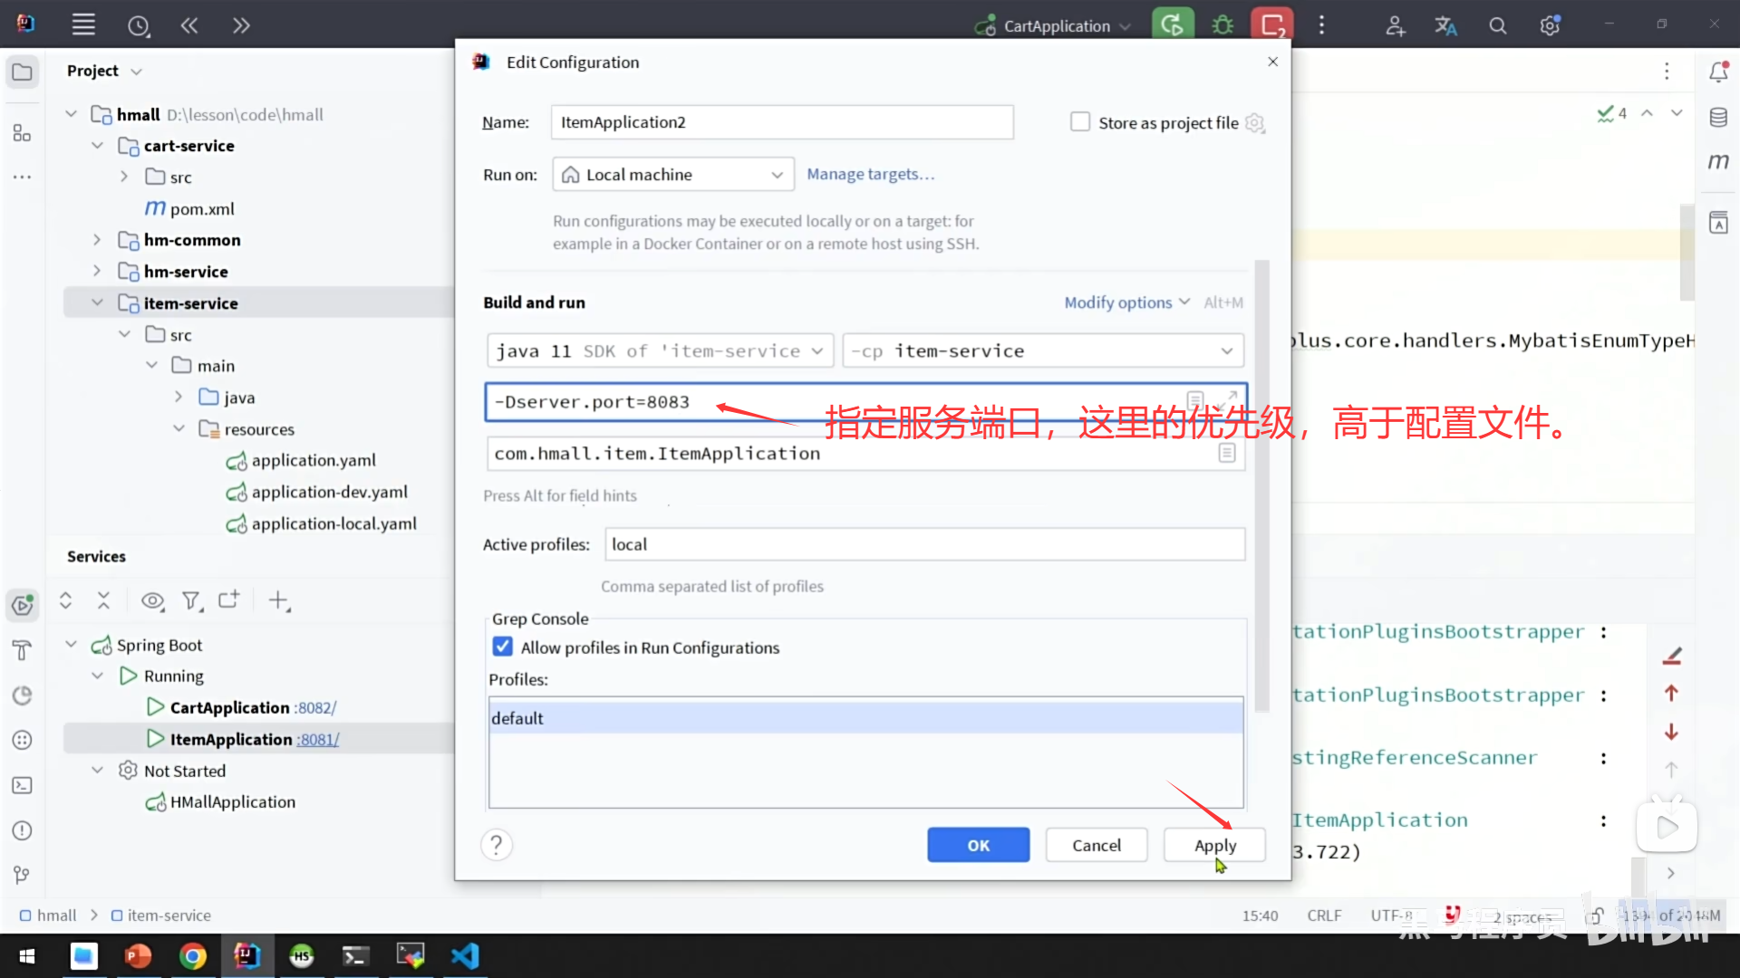Uncheck Allow profiles in Run Configurations
This screenshot has height=978, width=1740.
click(502, 647)
